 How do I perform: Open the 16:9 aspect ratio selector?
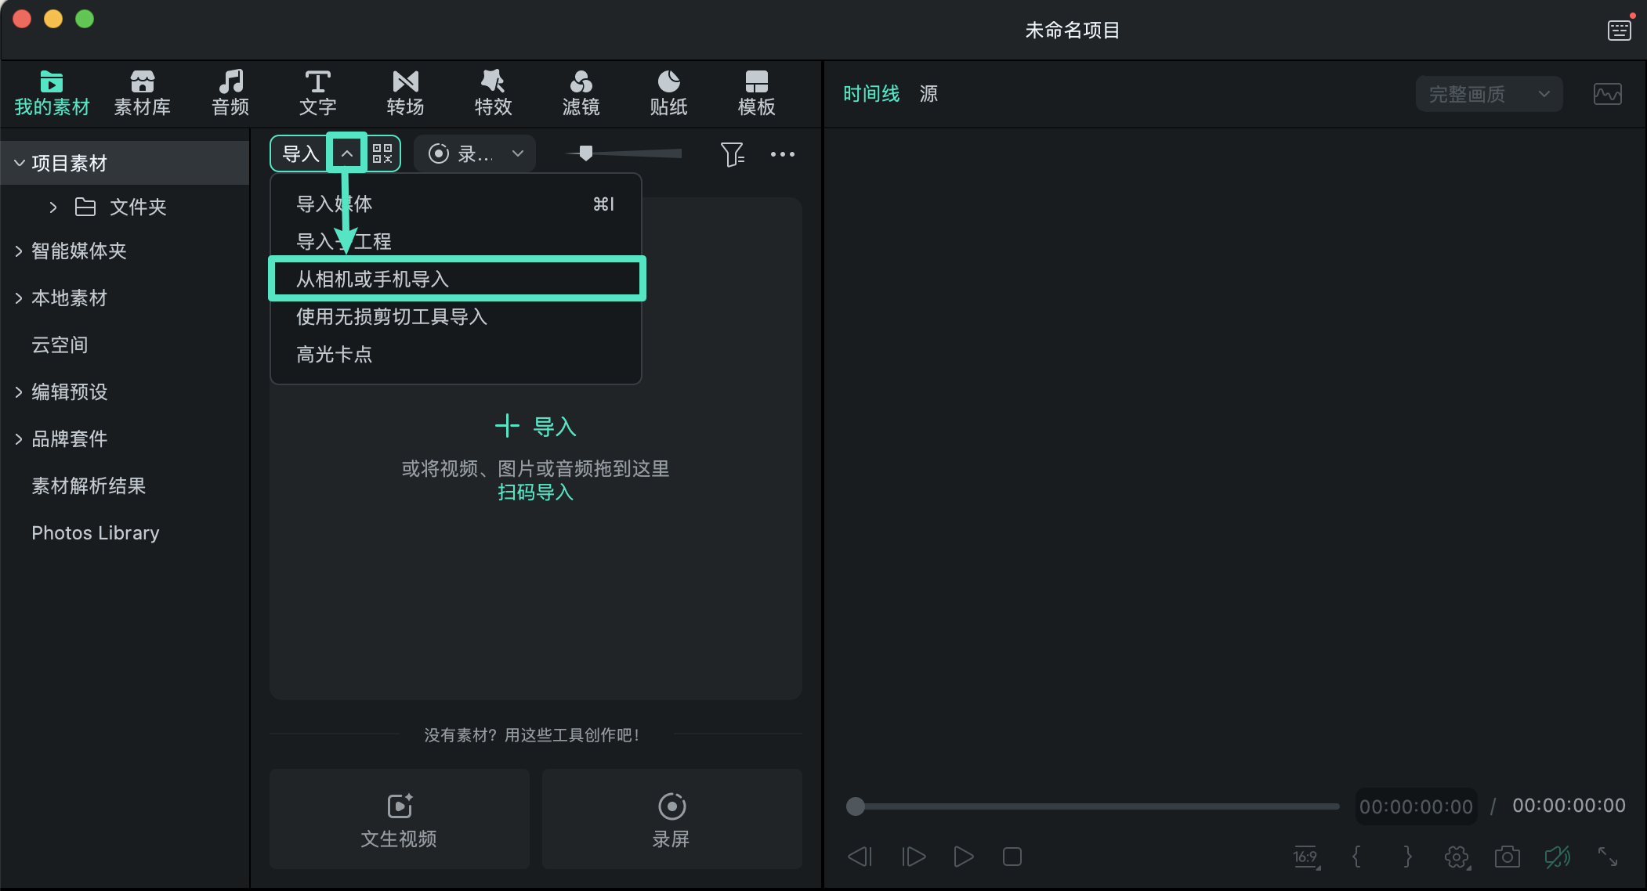click(1306, 857)
